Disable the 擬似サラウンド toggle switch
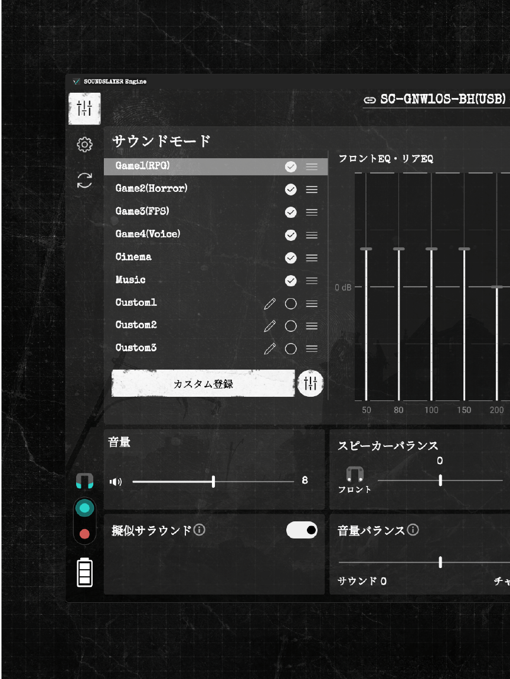 [302, 530]
